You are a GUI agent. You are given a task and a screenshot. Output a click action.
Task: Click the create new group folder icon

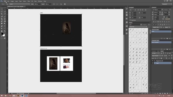point(165,93)
